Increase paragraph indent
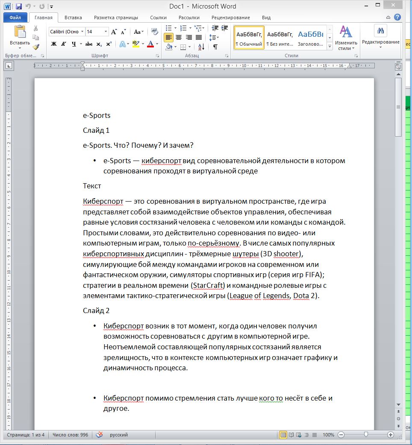 click(225, 28)
